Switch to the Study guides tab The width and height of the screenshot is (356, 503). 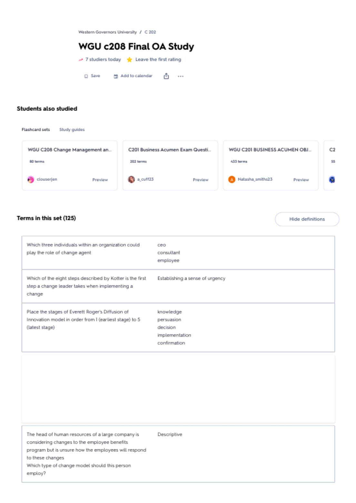72,130
